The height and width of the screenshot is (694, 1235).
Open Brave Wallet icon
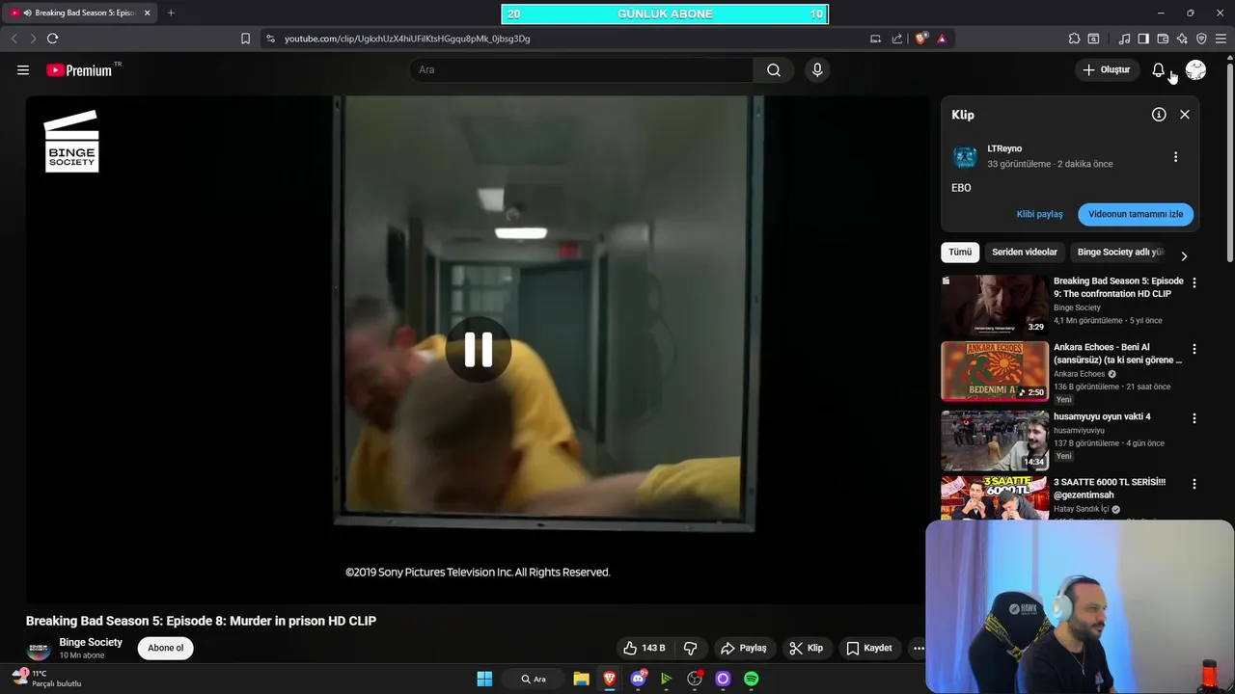pos(1163,39)
